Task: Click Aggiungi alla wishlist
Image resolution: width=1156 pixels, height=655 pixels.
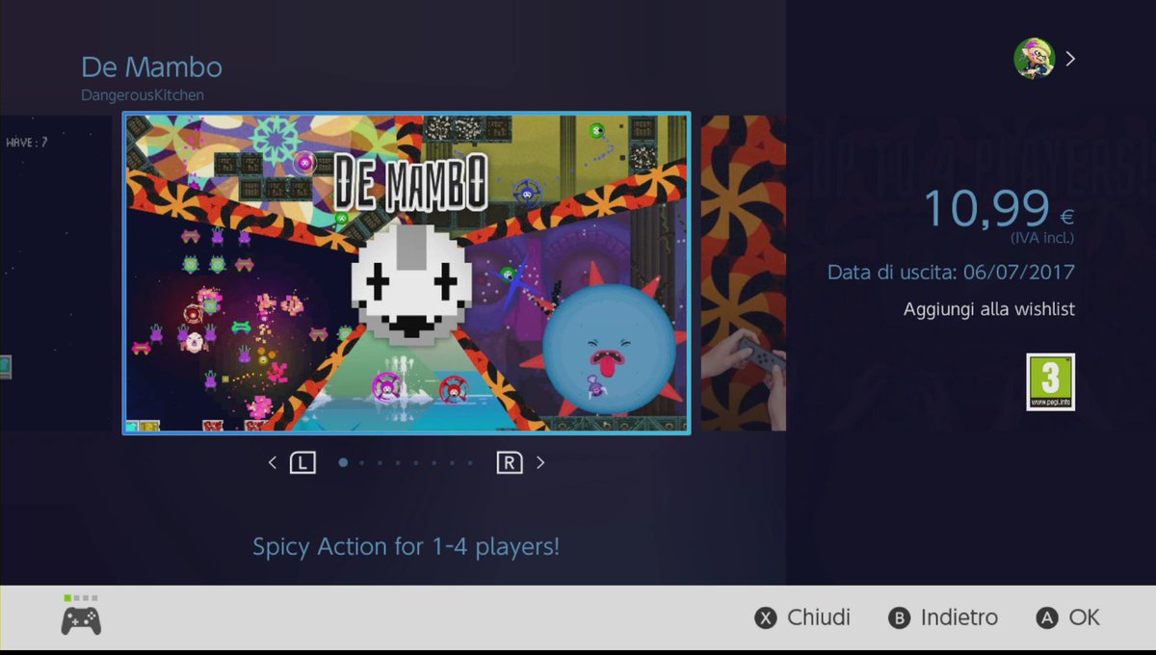Action: (x=989, y=309)
